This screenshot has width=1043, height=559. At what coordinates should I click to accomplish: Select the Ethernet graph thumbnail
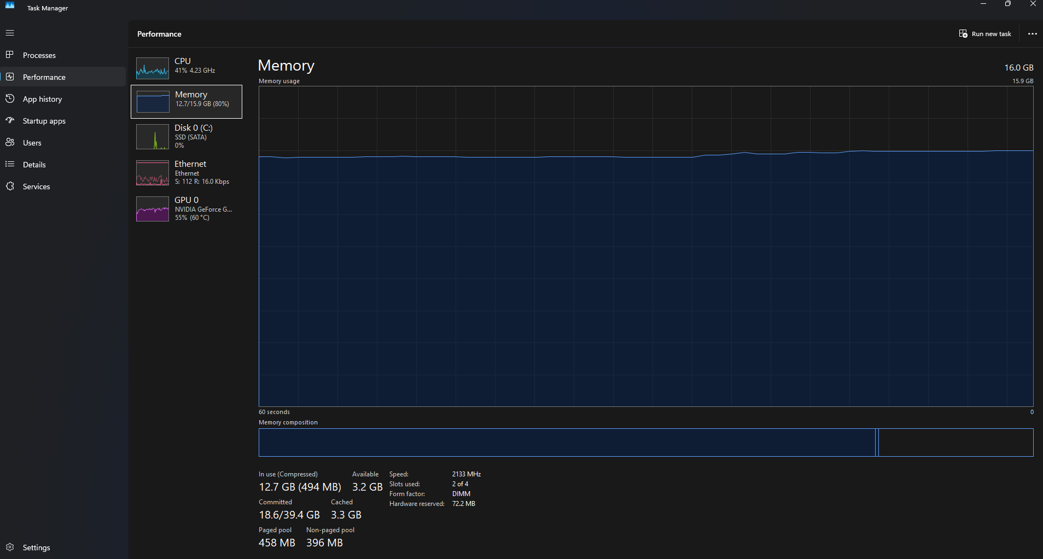pos(153,173)
